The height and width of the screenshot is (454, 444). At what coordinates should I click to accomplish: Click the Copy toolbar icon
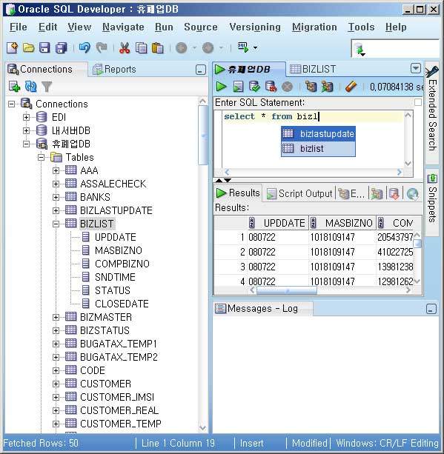tap(141, 48)
